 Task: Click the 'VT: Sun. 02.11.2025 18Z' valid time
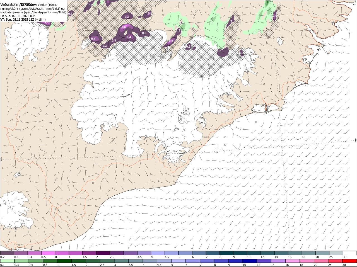tap(17, 20)
